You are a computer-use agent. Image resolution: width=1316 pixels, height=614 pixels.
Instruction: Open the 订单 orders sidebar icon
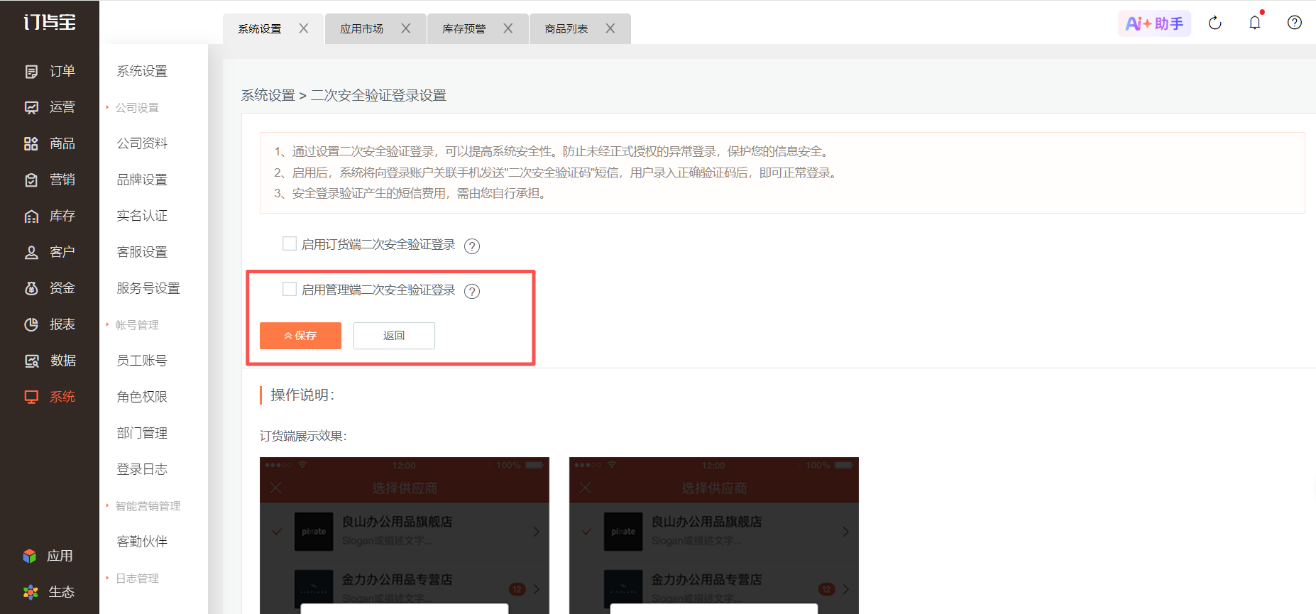[x=31, y=71]
